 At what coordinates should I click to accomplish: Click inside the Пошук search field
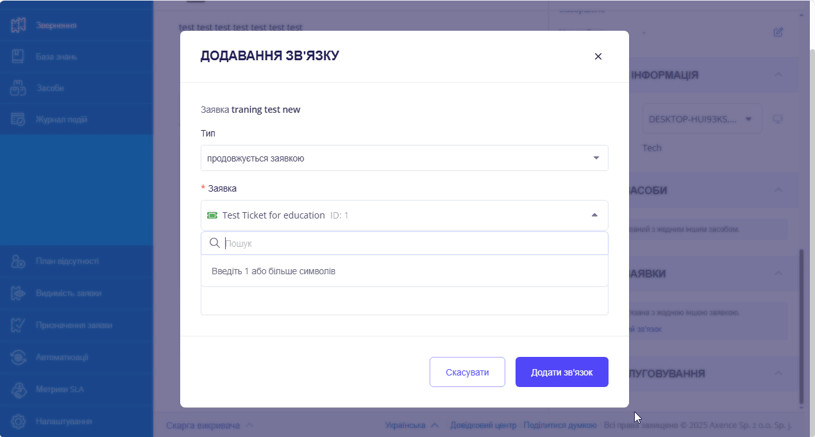(x=404, y=243)
